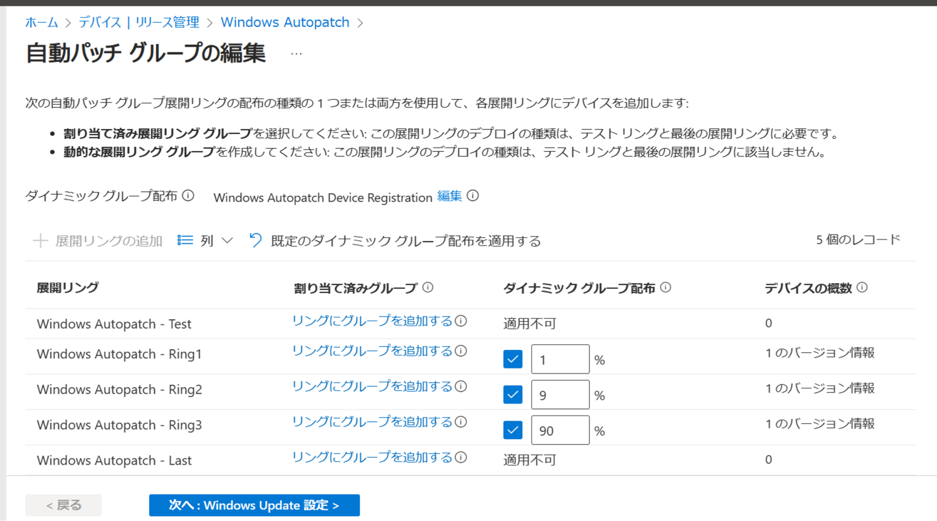937x521 pixels.
Task: Click the columns (列) list icon
Action: tap(184, 240)
